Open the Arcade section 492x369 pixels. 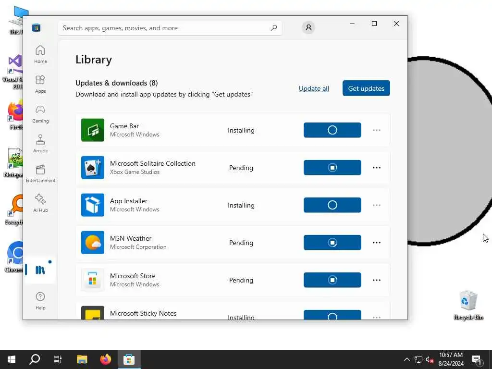tap(40, 144)
